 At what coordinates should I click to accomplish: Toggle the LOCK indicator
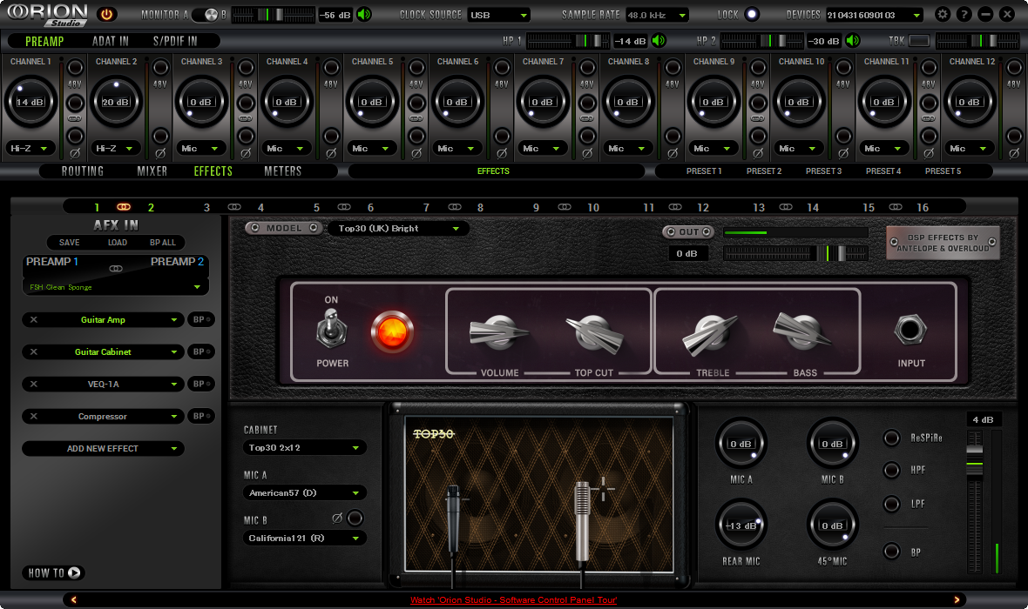click(751, 15)
